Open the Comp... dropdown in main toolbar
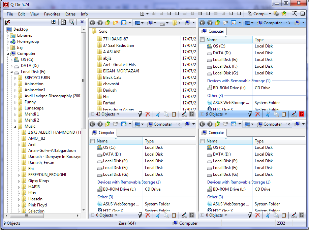 [x=270, y=14]
